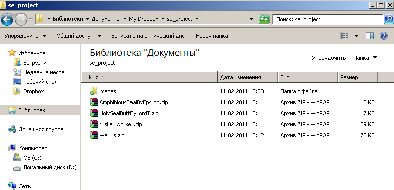The width and height of the screenshot is (394, 190).
Task: Click the Локальный диск (D:) drive icon
Action: [x=17, y=168]
